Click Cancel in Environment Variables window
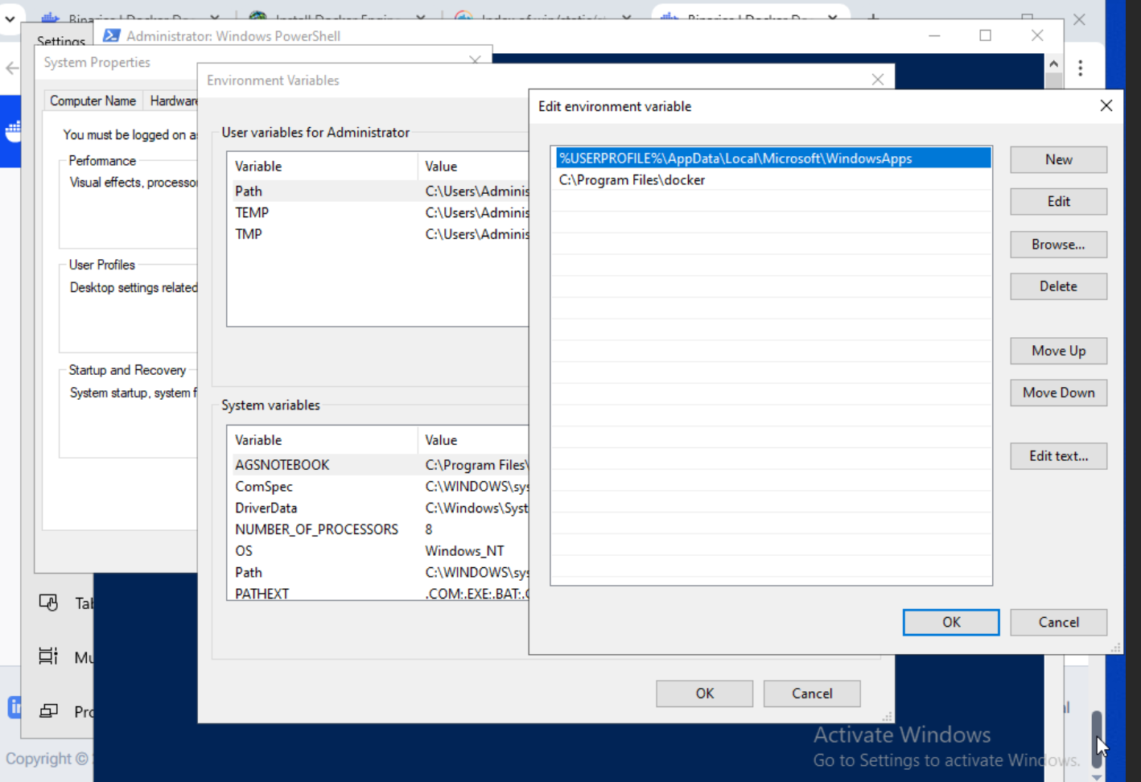Viewport: 1141px width, 782px height. (x=812, y=694)
